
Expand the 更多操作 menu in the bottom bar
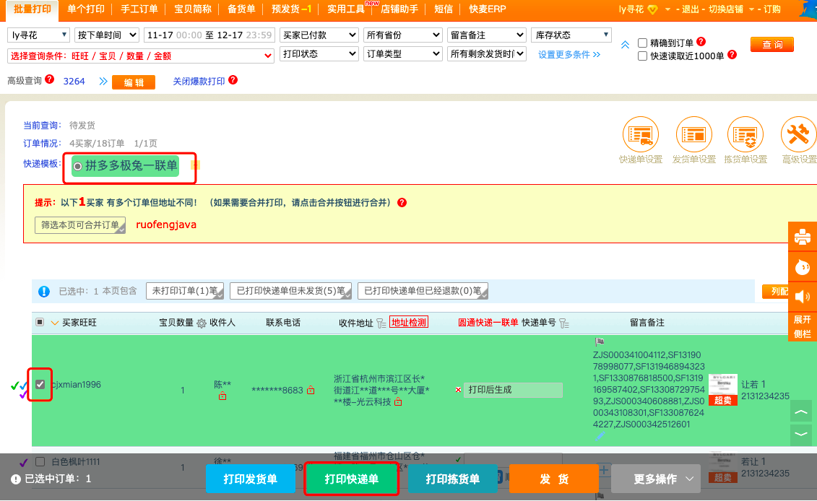tap(656, 479)
